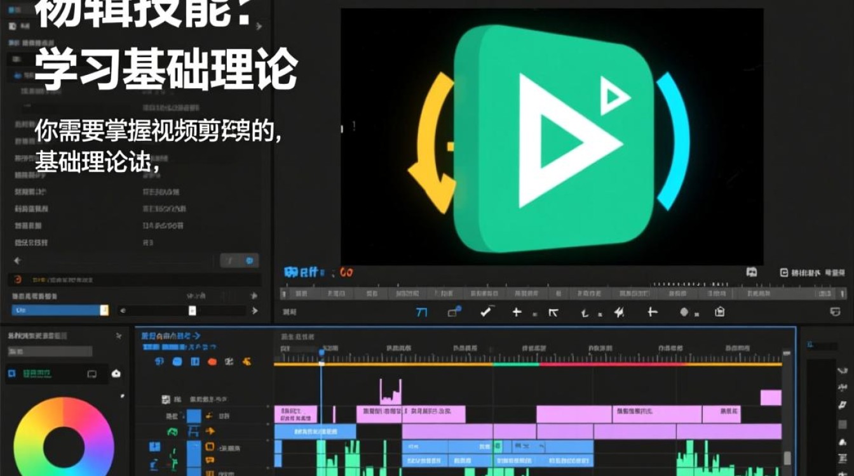Screen dimensions: 854x476
Task: Click the gray square icon in right panel
Action: 842,424
